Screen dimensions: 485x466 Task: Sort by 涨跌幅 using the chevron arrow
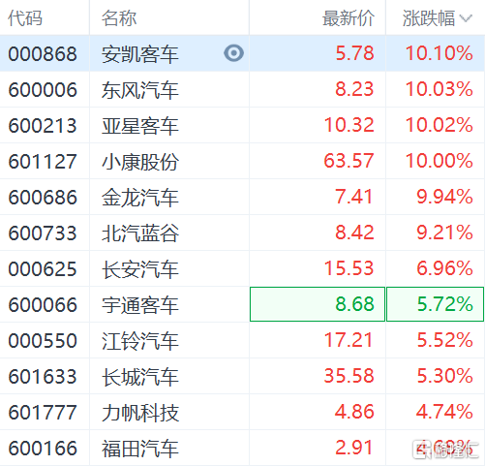[466, 18]
